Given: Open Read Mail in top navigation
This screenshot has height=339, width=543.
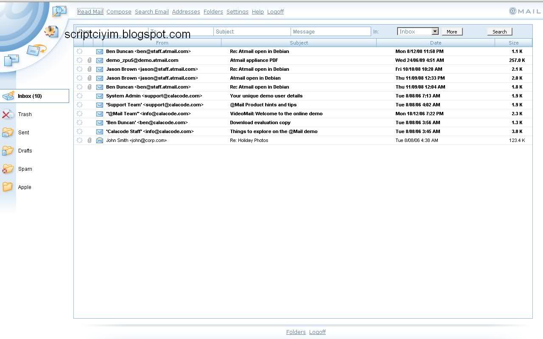Looking at the screenshot, I should [90, 12].
